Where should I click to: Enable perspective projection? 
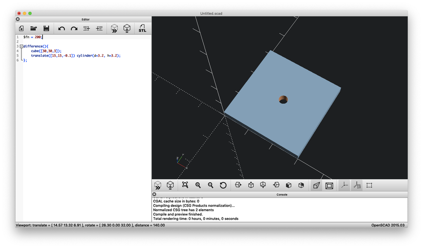coord(316,185)
